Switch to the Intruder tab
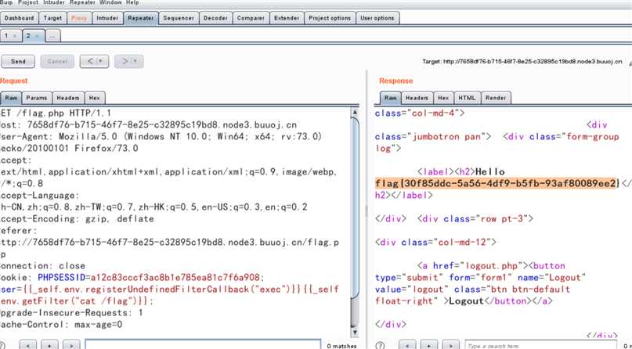 (x=107, y=18)
